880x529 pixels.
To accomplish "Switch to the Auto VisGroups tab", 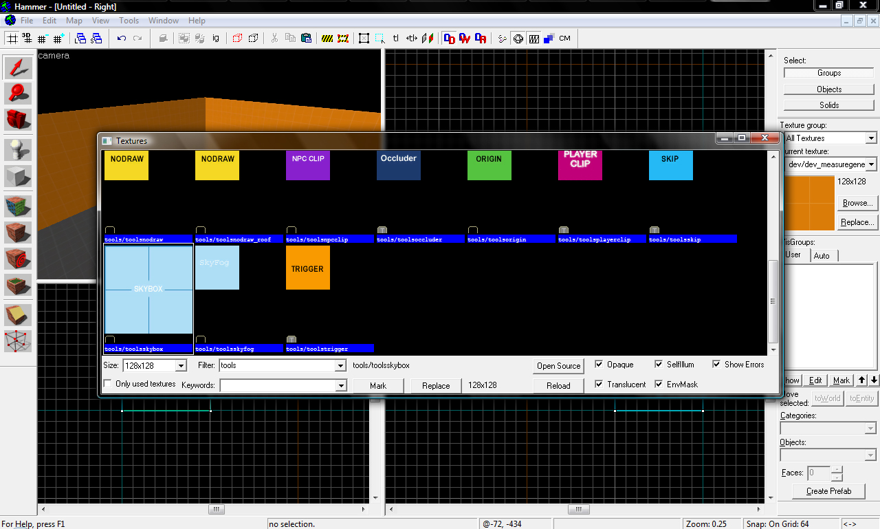I will 822,255.
